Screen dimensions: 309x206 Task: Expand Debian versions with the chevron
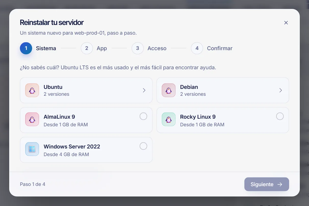point(281,90)
